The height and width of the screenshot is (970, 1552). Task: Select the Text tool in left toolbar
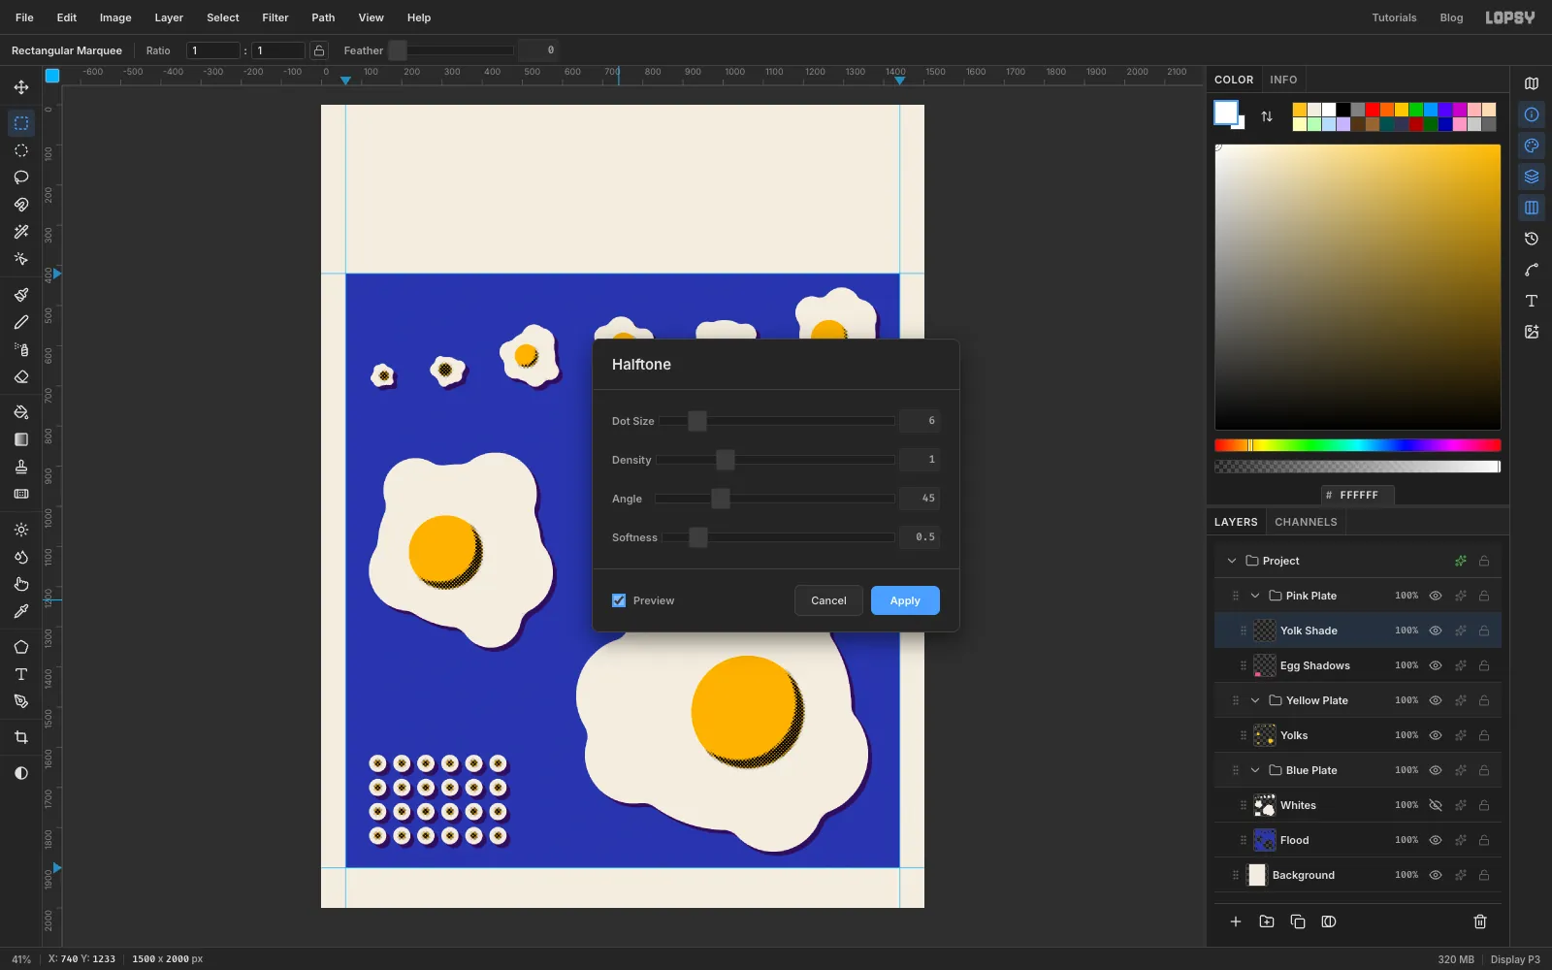[21, 674]
